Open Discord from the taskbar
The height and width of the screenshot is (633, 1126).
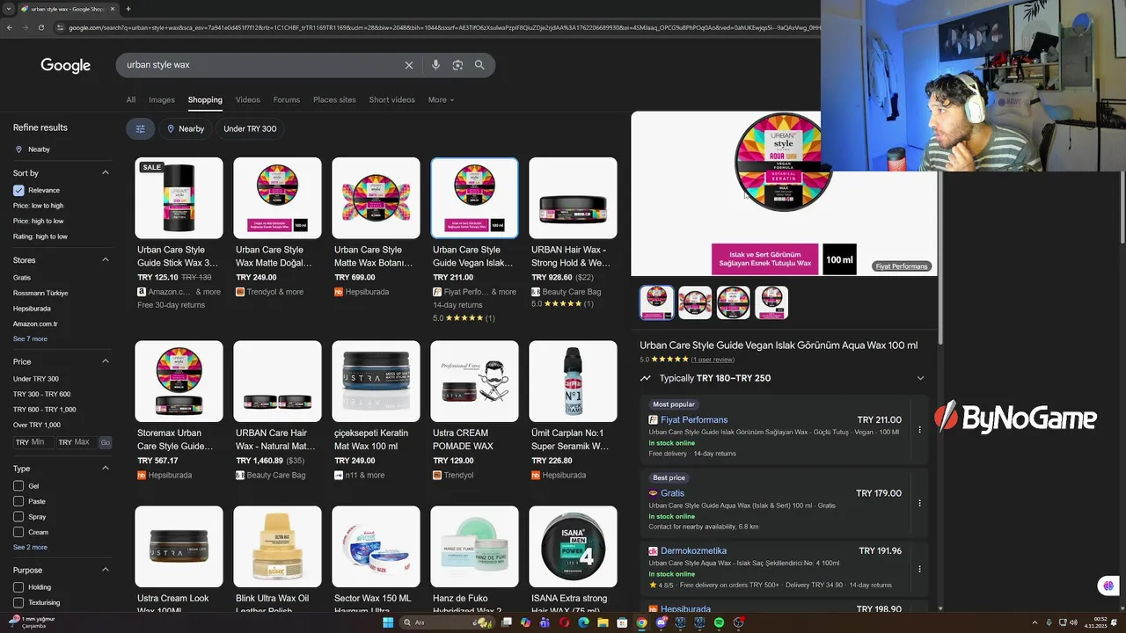click(661, 622)
